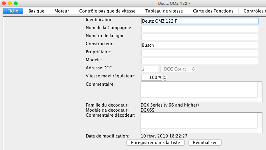The height and width of the screenshot is (150, 266).
Task: Click the Vitesse maxi régulateur value field
Action: coord(152,77)
